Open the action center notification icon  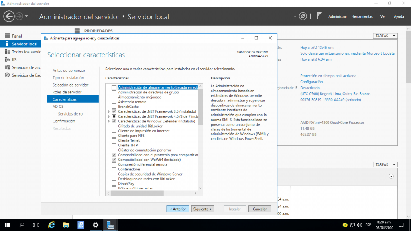(401, 225)
